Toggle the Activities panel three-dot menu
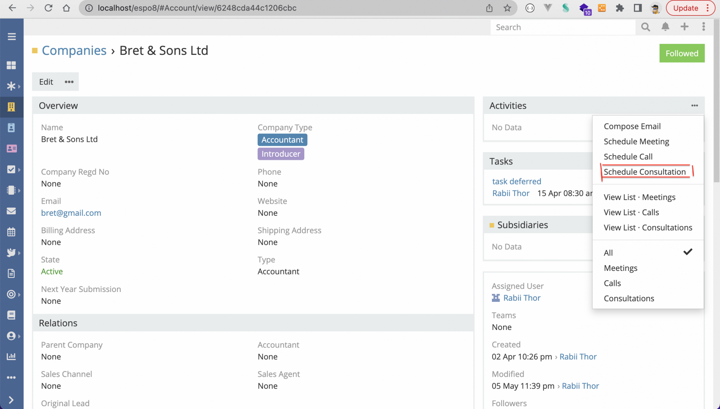720x409 pixels. pos(694,106)
